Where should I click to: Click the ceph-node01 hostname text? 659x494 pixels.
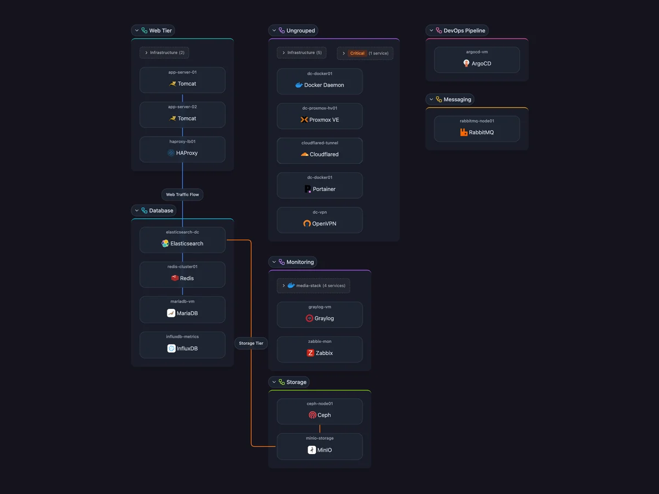[x=320, y=403]
